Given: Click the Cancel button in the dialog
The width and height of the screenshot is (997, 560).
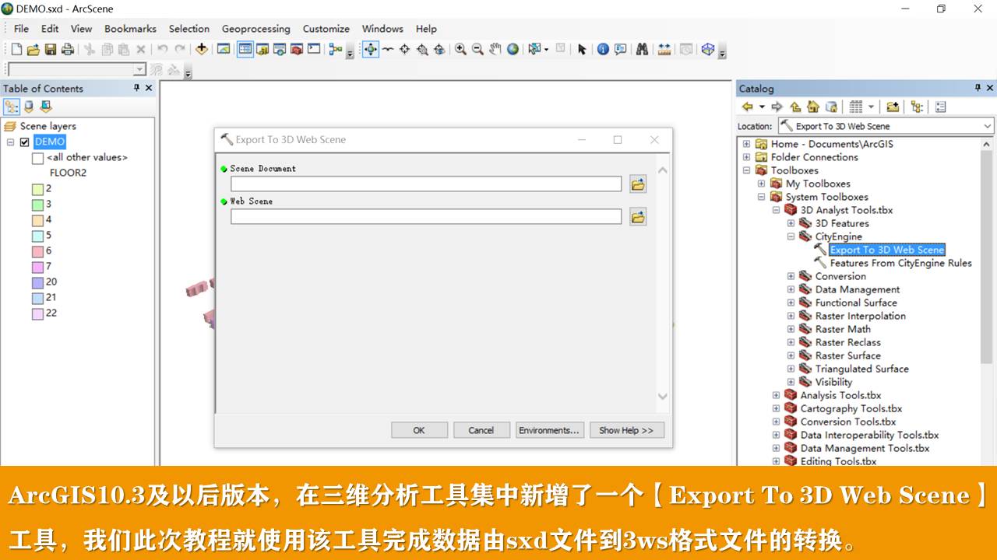Looking at the screenshot, I should (481, 430).
